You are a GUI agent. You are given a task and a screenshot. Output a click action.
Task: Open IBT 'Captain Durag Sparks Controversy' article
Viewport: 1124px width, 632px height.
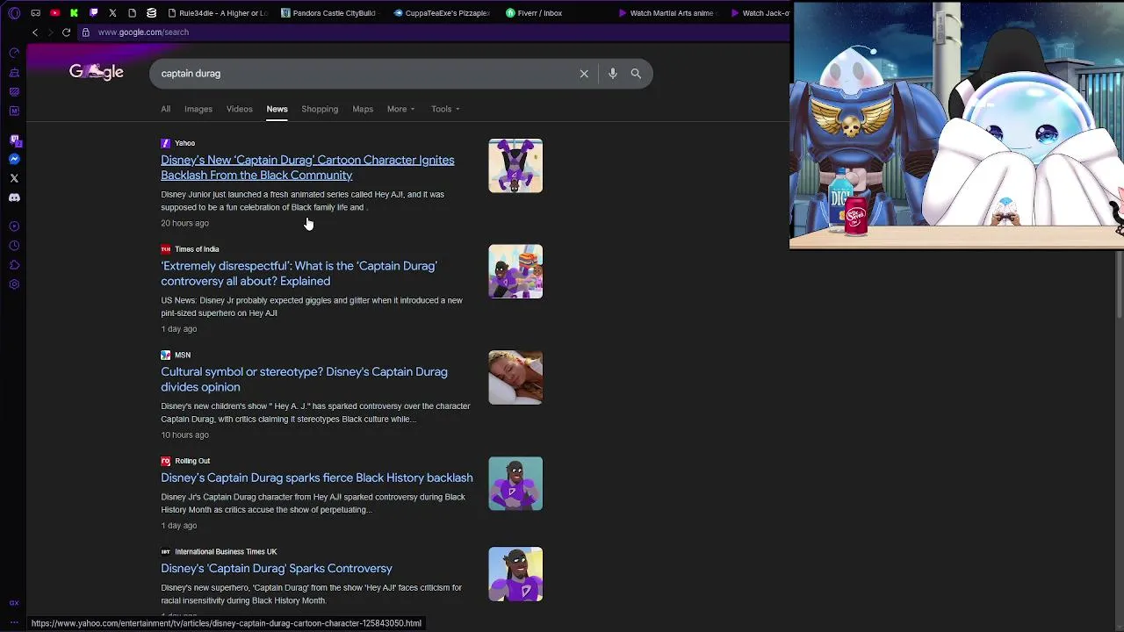point(277,569)
